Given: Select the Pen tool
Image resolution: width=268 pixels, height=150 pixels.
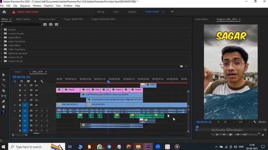Looking at the screenshot, I should point(4,101).
